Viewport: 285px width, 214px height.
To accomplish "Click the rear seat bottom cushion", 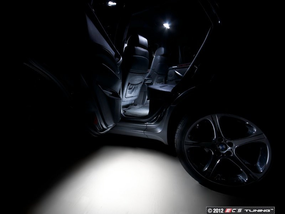I will click(162, 88).
